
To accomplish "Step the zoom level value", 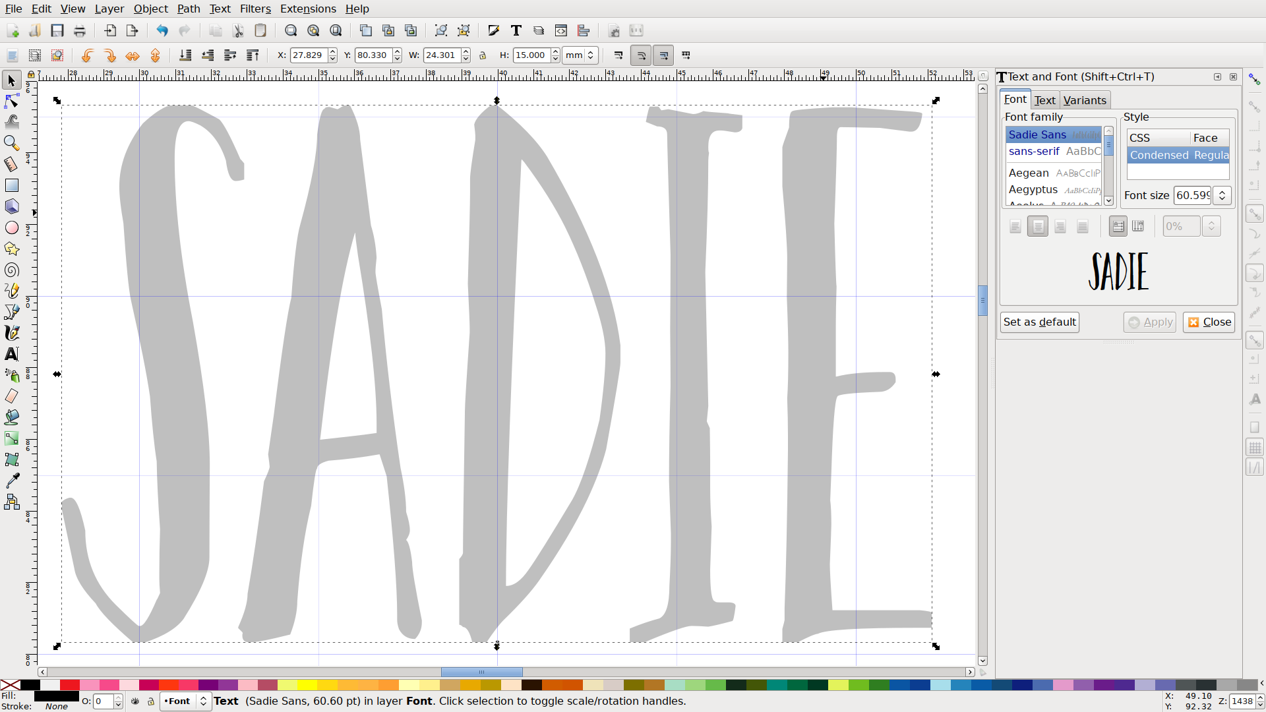I will 1260,701.
